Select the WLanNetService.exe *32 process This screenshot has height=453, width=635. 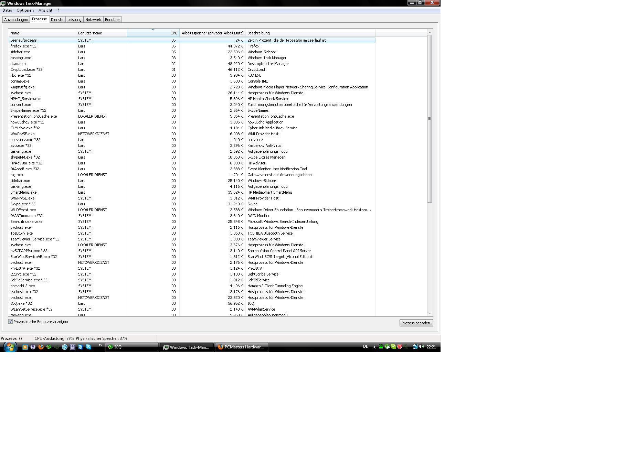[192, 309]
